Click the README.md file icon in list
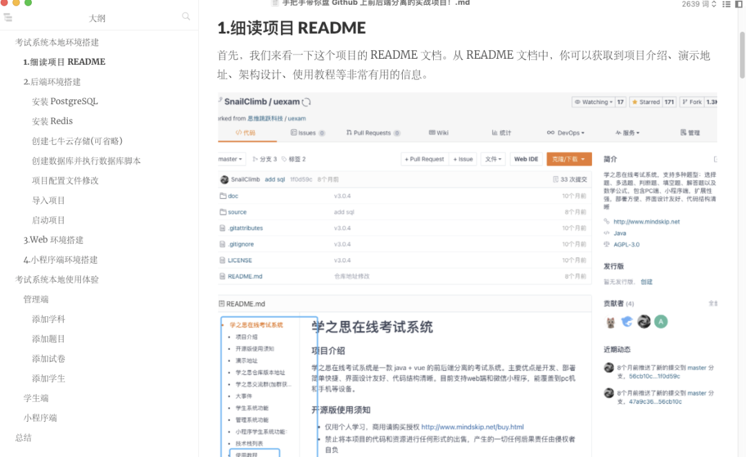The width and height of the screenshot is (746, 457). click(x=222, y=276)
